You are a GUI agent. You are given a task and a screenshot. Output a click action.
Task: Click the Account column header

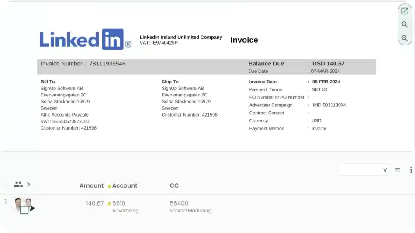click(x=125, y=186)
